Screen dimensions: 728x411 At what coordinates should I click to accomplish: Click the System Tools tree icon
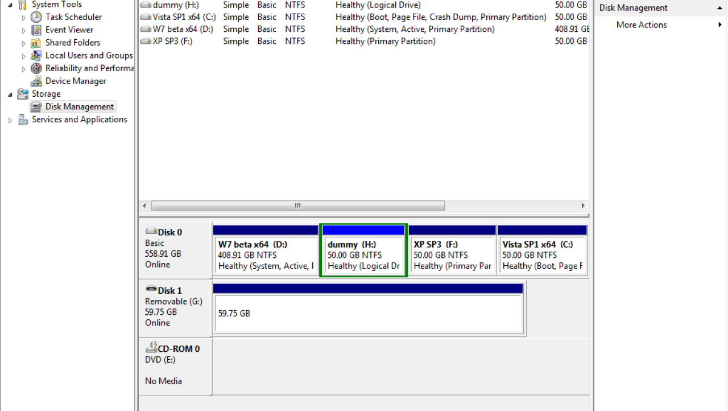[x=23, y=5]
